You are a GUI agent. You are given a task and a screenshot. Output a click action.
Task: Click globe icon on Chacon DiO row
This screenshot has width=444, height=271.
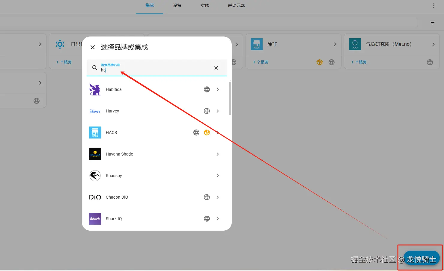[207, 197]
